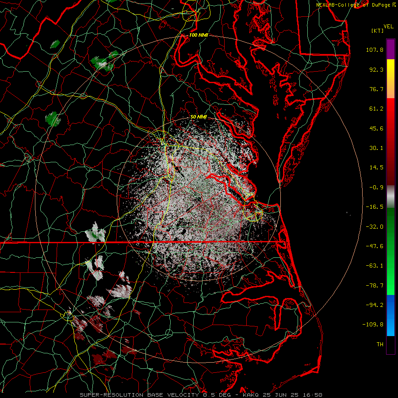
Task: Click the -63.1 velocity scale value
Action: point(375,266)
